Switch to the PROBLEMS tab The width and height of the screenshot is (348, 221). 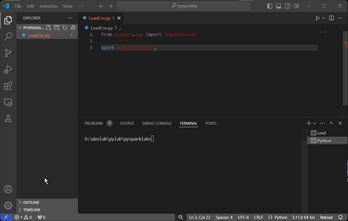94,123
